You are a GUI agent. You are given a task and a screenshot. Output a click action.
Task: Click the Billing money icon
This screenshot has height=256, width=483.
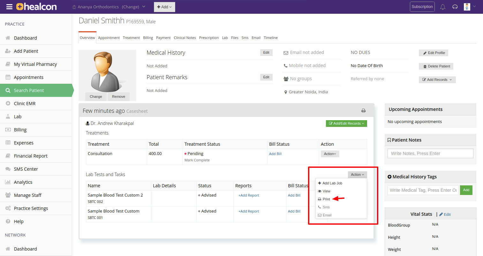8,129
